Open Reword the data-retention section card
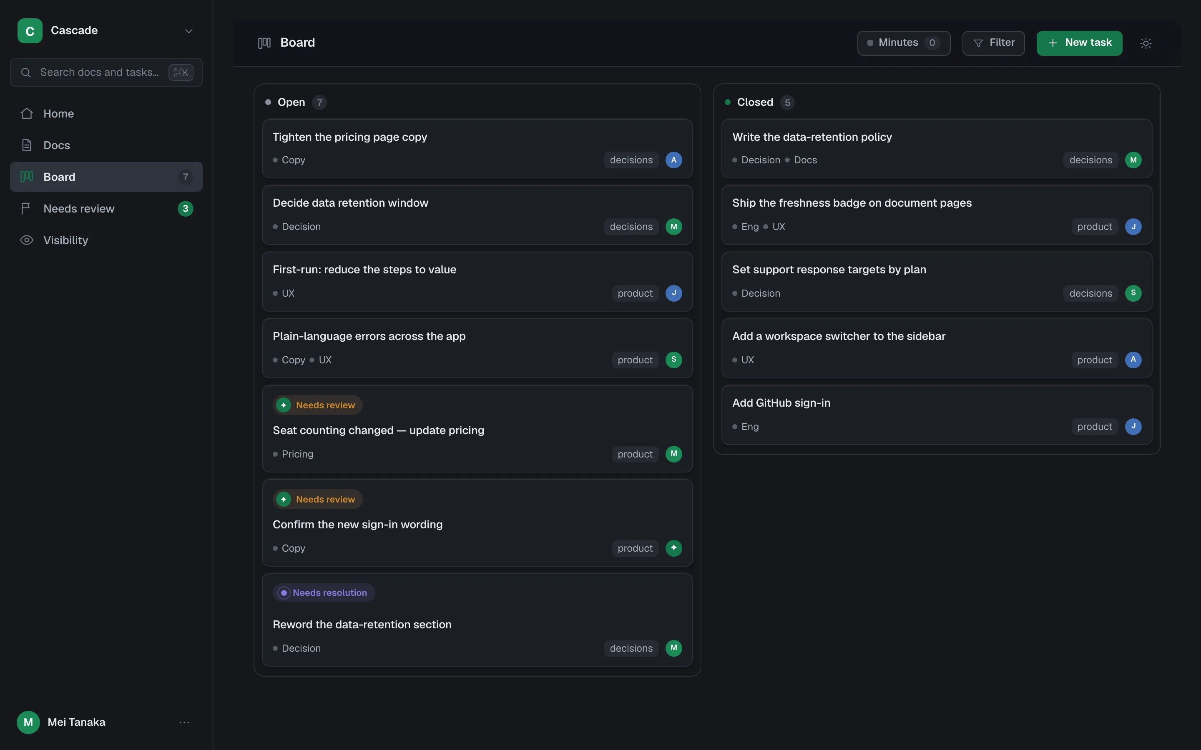This screenshot has height=750, width=1201. [477, 620]
